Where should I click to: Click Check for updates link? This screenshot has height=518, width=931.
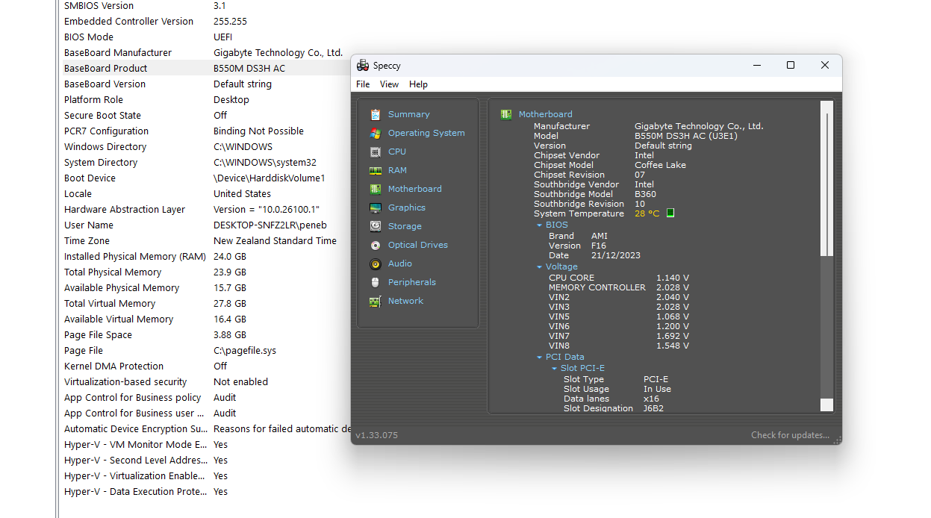(790, 435)
